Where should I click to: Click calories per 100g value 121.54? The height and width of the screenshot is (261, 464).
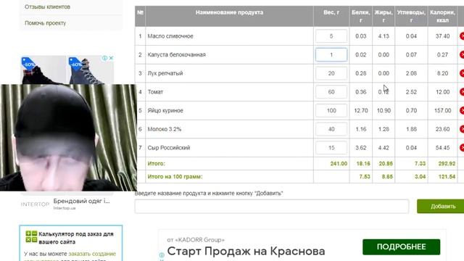coord(447,177)
